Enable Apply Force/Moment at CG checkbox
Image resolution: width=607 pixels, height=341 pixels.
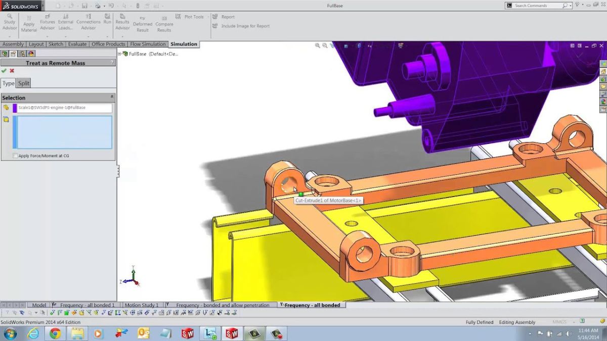(15, 156)
